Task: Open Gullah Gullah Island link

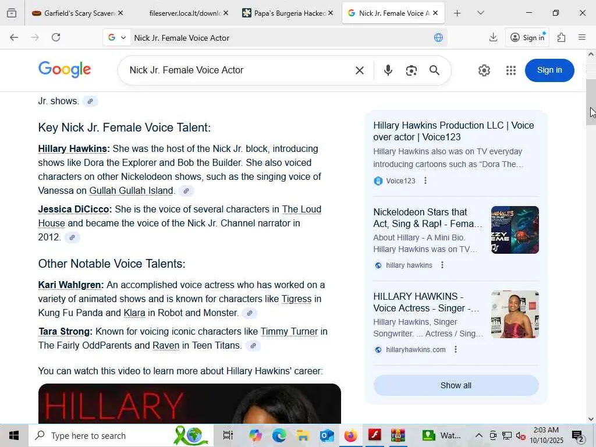Action: pos(131,190)
